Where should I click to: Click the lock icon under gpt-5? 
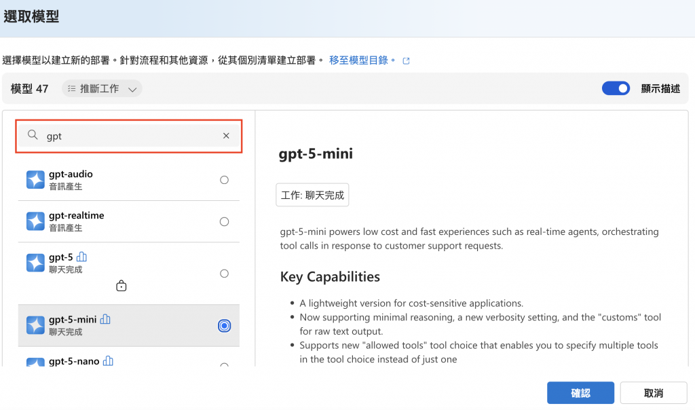click(121, 286)
